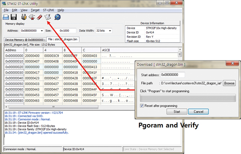Click log line 'Device flash Size : 512 Kbytes'

click(30, 126)
